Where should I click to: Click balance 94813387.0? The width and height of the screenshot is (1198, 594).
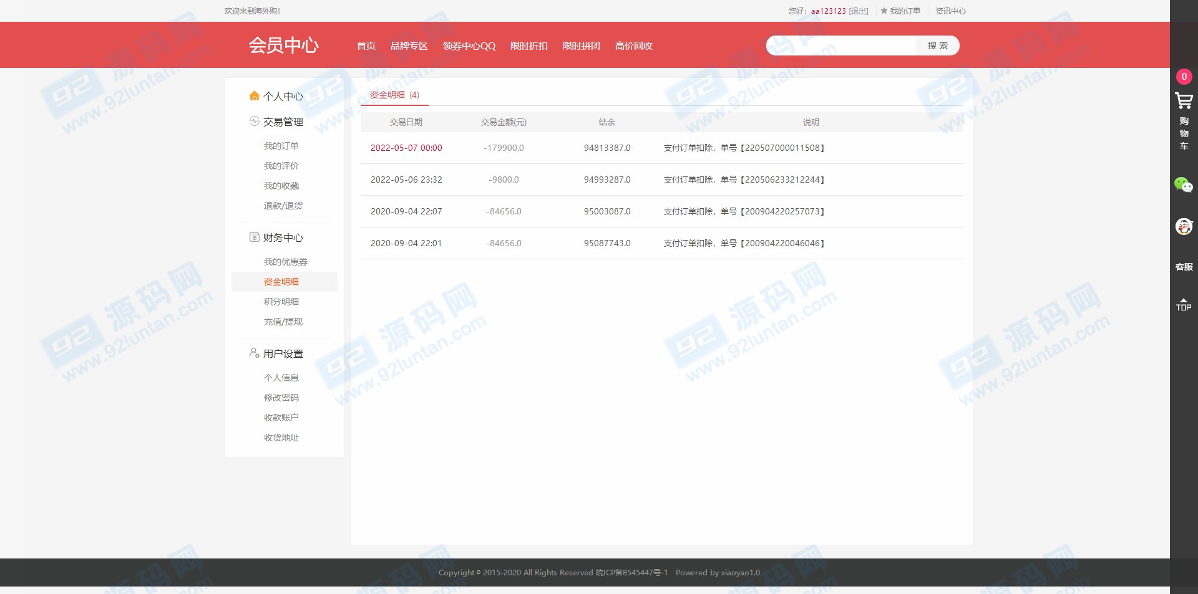tap(607, 148)
